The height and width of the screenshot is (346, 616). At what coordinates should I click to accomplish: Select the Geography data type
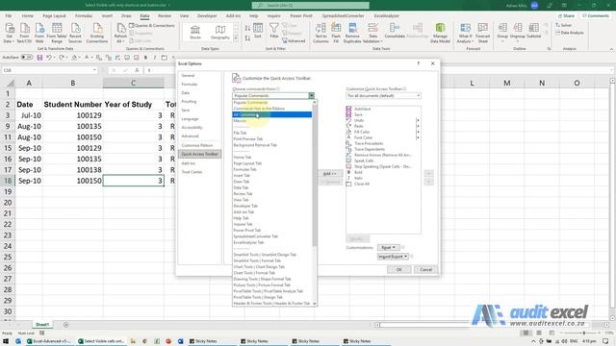pos(220,32)
